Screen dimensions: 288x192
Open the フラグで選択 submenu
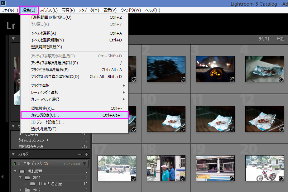pyautogui.click(x=74, y=86)
